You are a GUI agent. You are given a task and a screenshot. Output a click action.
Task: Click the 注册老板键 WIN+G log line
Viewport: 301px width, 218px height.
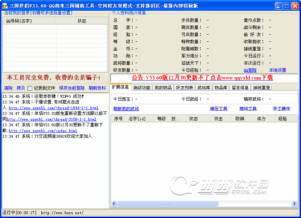click(43, 96)
